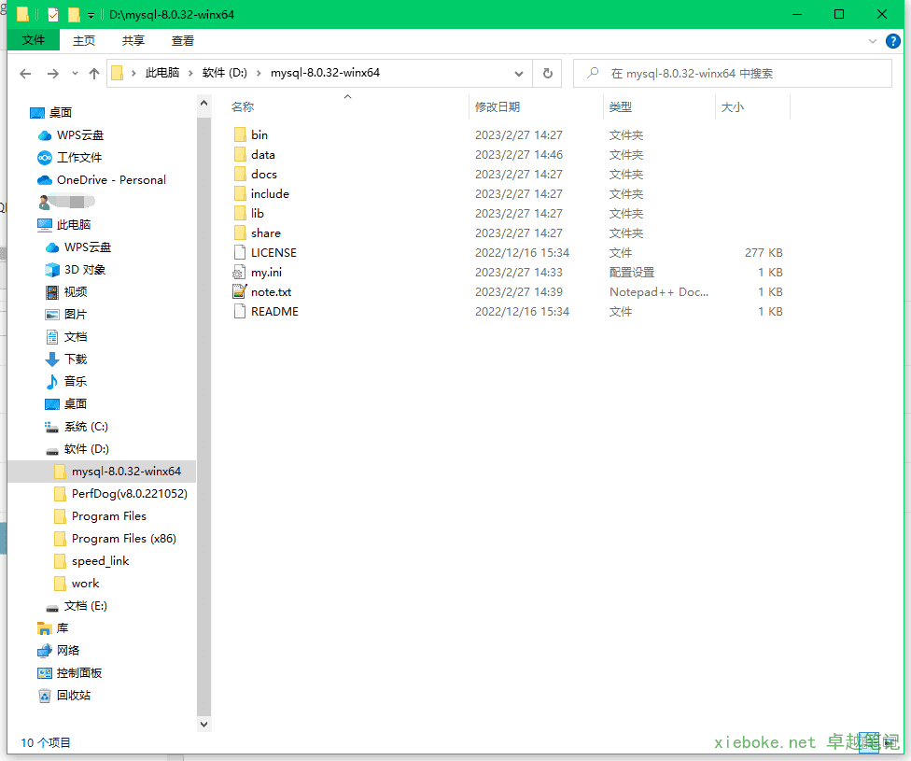Select the note.txt Notepad++ file icon
The image size is (911, 761).
click(240, 292)
